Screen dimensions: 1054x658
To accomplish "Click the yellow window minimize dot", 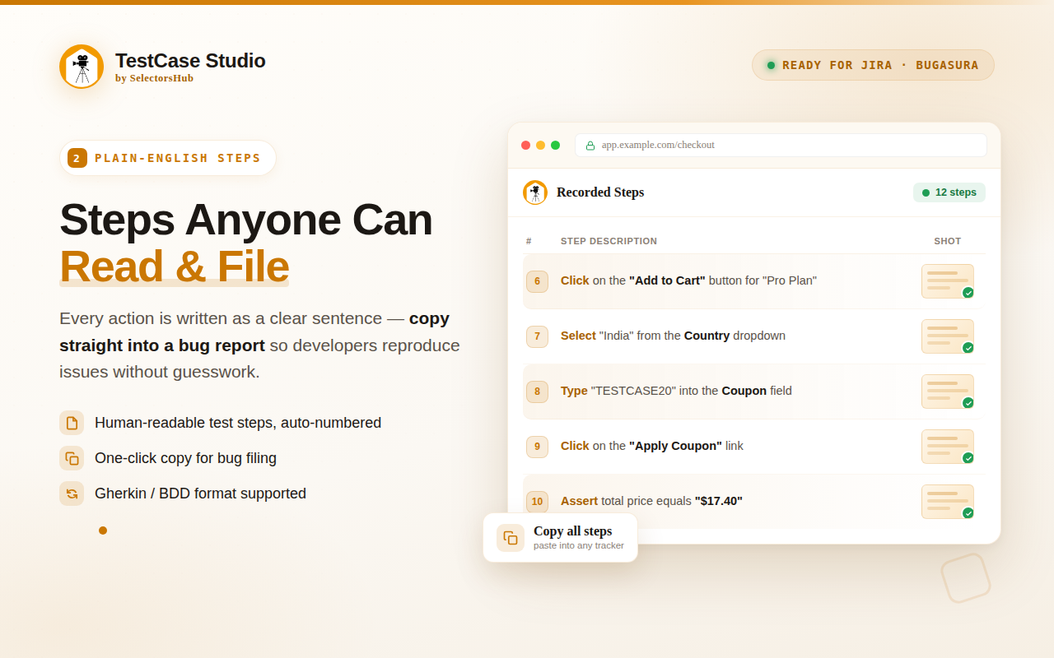I will (x=540, y=146).
